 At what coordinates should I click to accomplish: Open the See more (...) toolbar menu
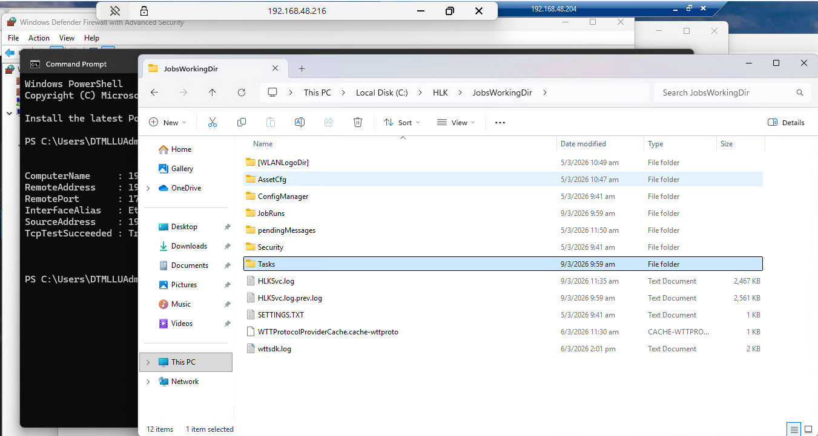coord(500,122)
